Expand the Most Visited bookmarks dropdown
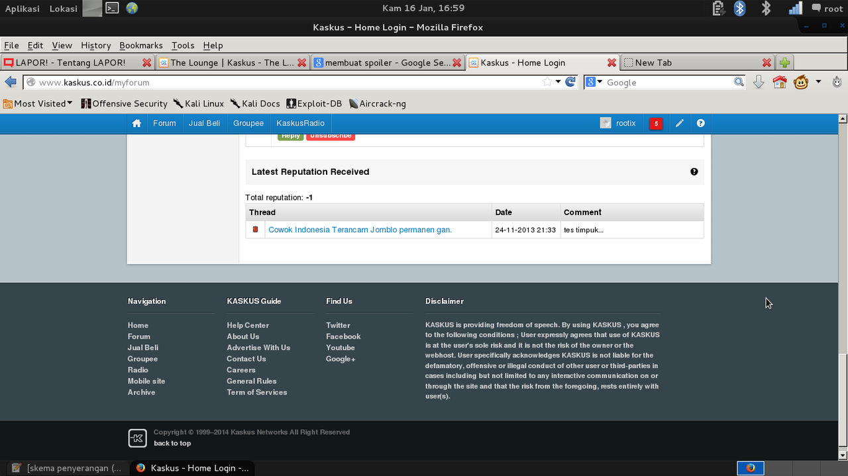This screenshot has height=476, width=848. [x=38, y=103]
